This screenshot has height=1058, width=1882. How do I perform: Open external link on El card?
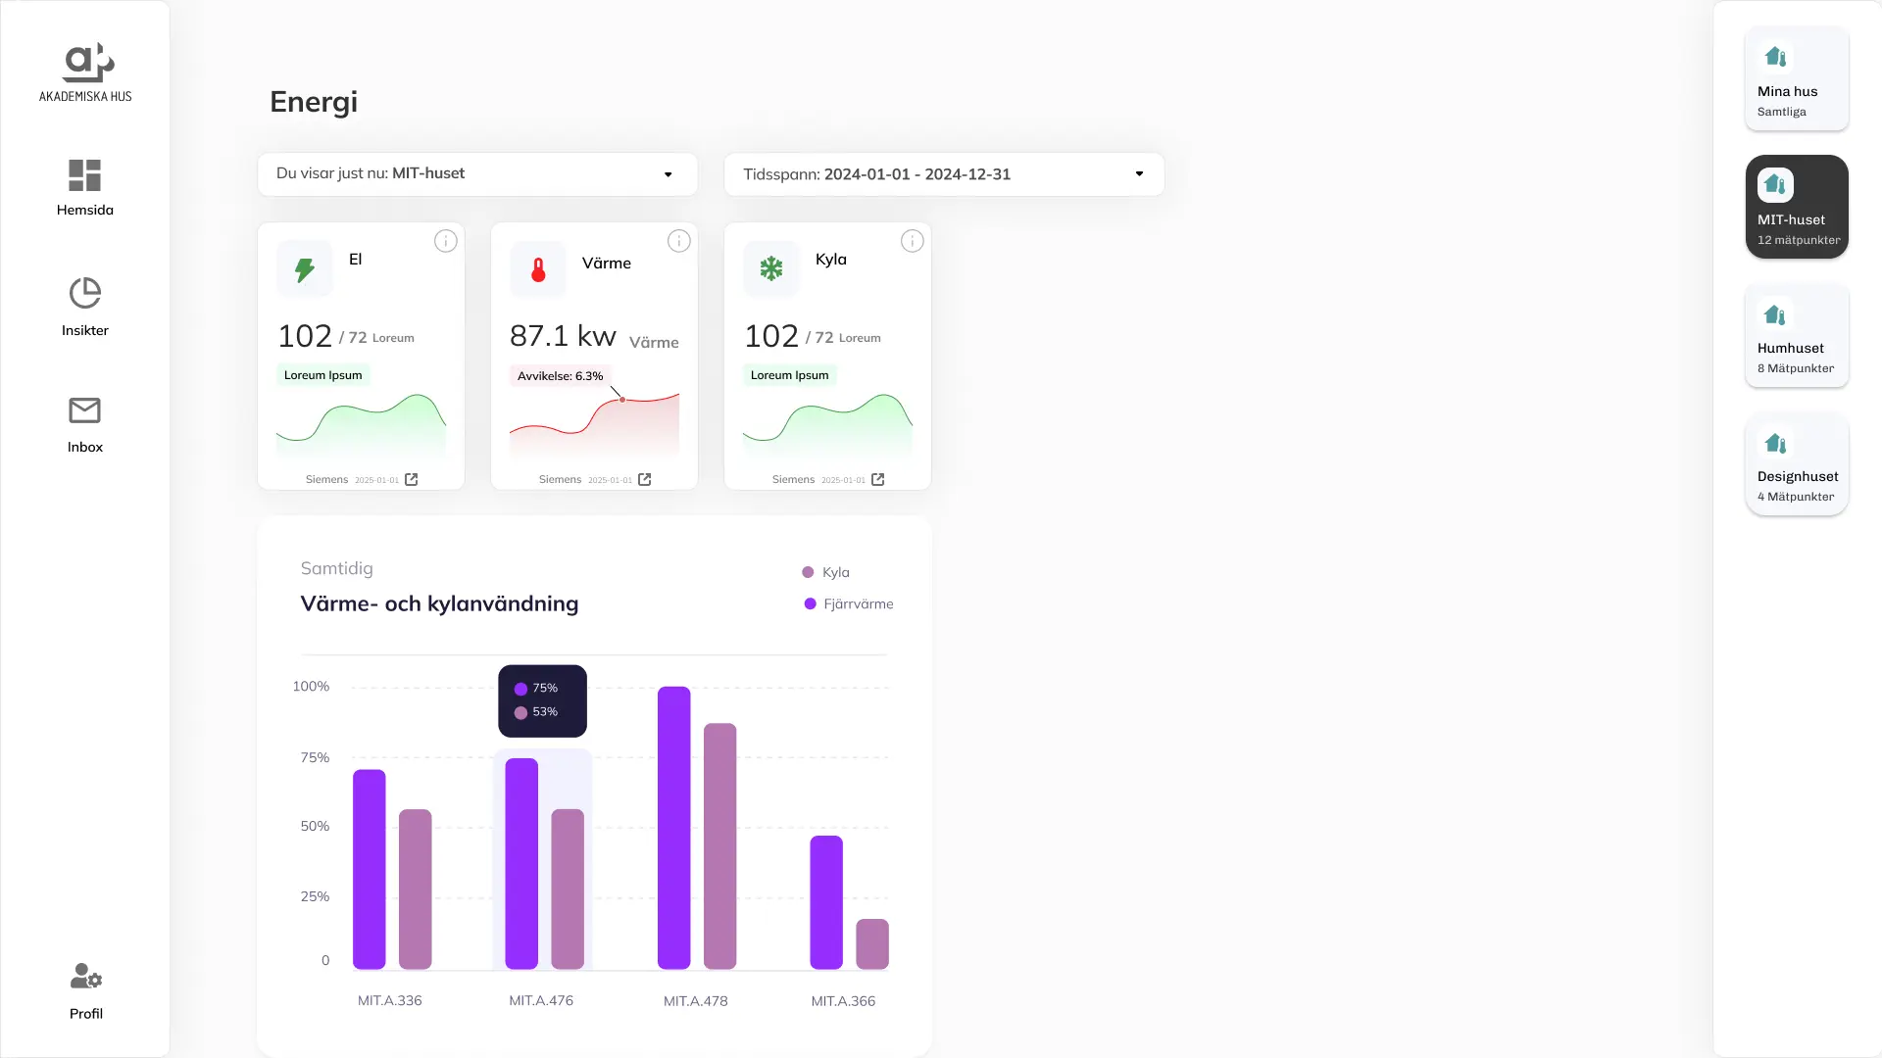(412, 480)
